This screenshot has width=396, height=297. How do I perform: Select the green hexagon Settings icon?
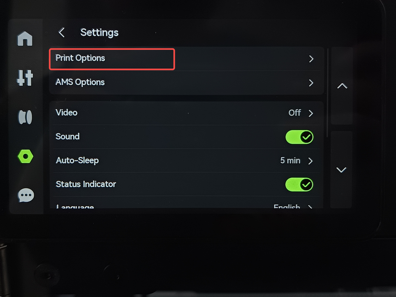26,156
